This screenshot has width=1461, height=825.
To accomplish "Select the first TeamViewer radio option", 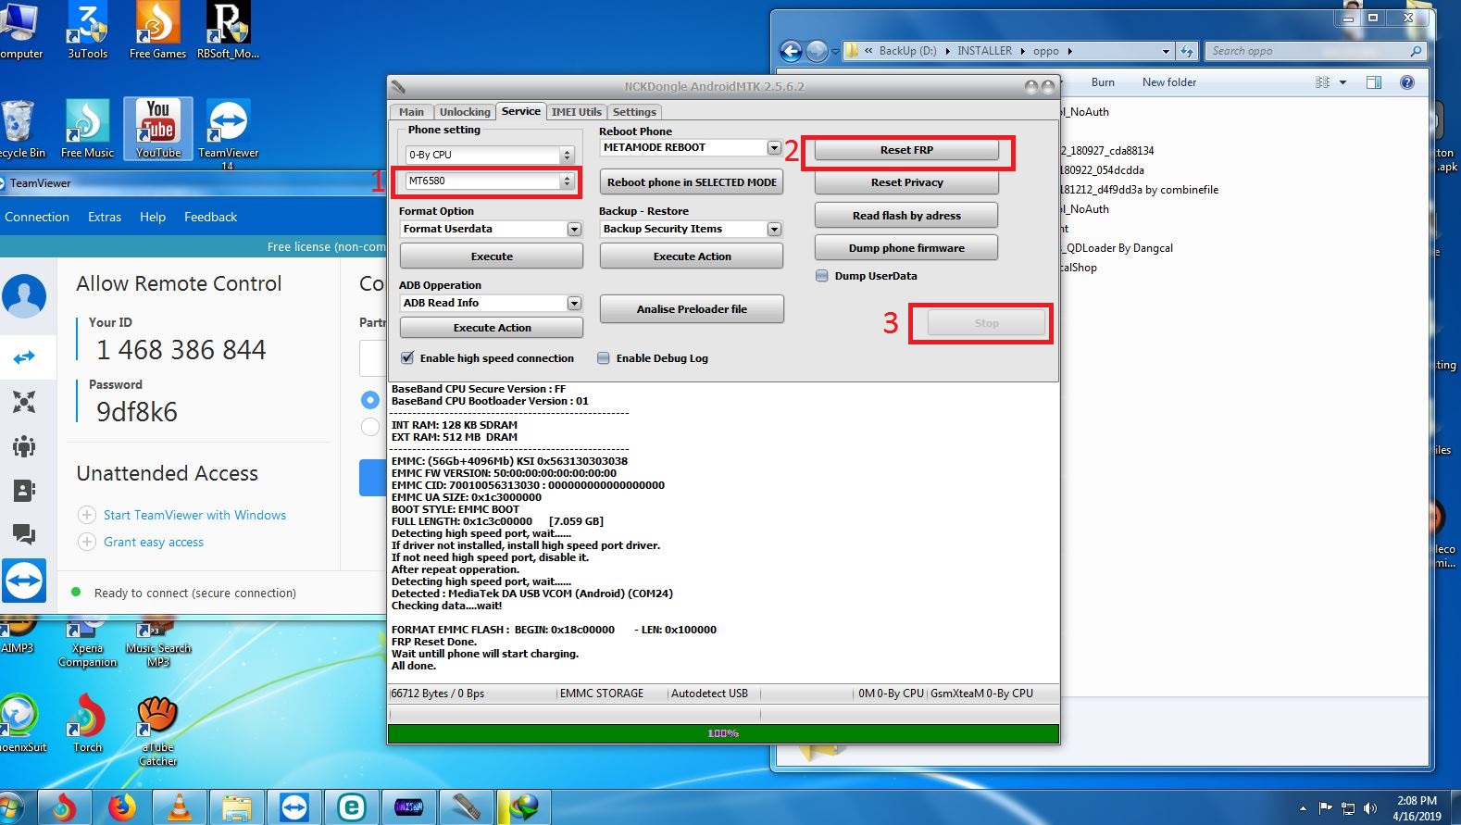I will click(370, 400).
